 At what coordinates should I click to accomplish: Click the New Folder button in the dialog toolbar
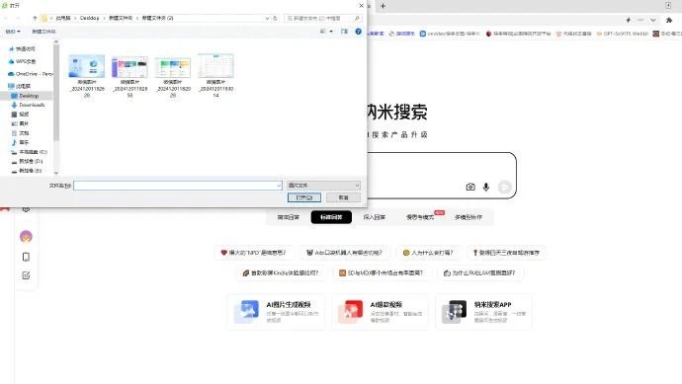click(x=43, y=32)
